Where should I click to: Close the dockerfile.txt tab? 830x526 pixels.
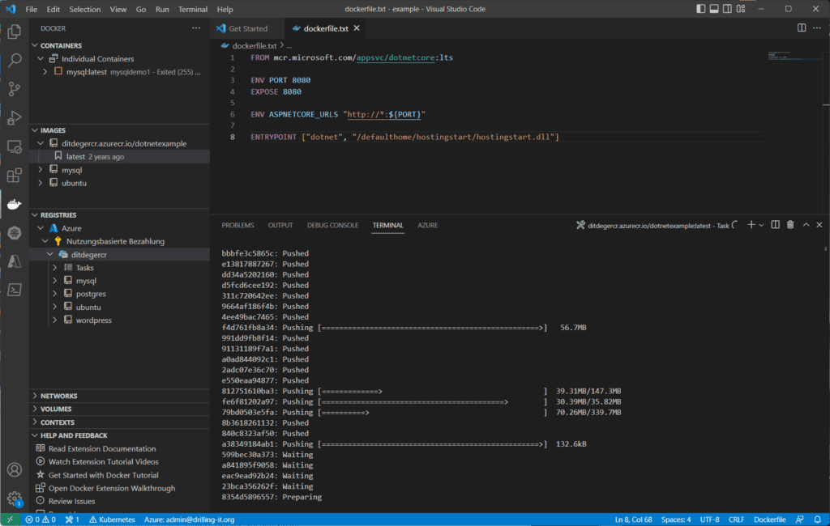tap(357, 28)
